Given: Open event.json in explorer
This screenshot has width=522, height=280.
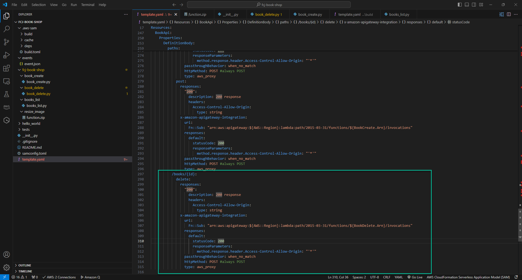Looking at the screenshot, I should click(73, 64).
